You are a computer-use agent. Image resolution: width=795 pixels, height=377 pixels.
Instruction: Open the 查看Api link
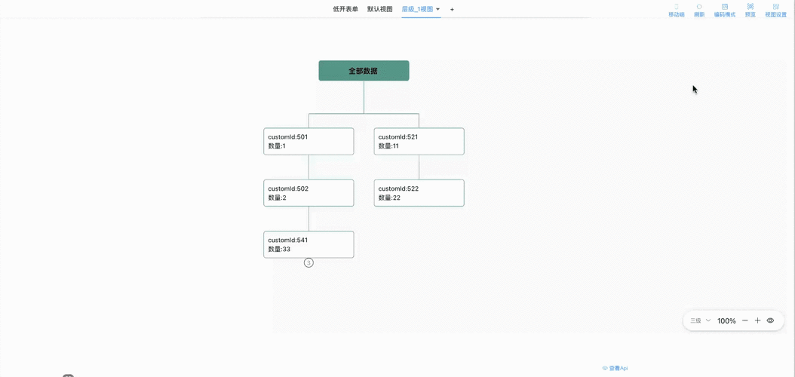point(615,369)
